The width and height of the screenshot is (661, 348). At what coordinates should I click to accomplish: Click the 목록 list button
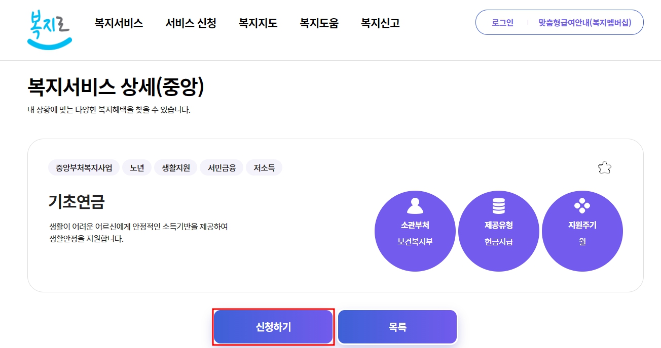click(397, 326)
